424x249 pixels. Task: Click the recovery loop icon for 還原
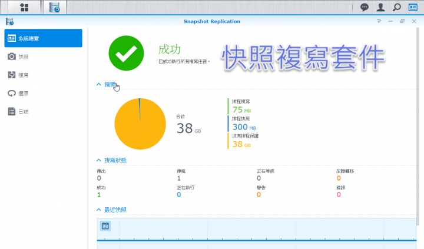pos(12,93)
